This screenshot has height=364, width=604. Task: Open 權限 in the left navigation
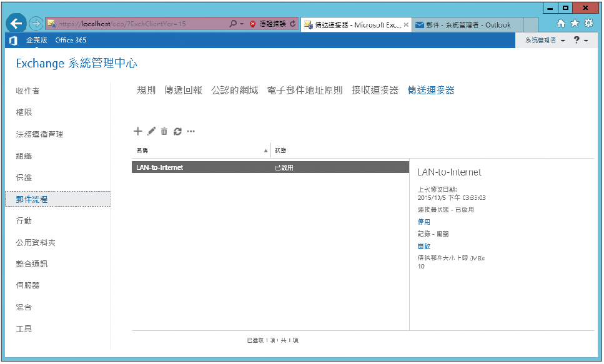point(24,112)
